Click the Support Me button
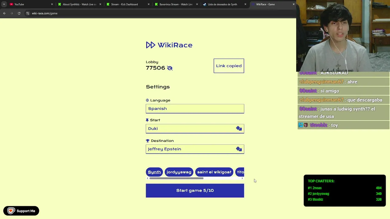Image resolution: width=390 pixels, height=219 pixels. tap(21, 211)
